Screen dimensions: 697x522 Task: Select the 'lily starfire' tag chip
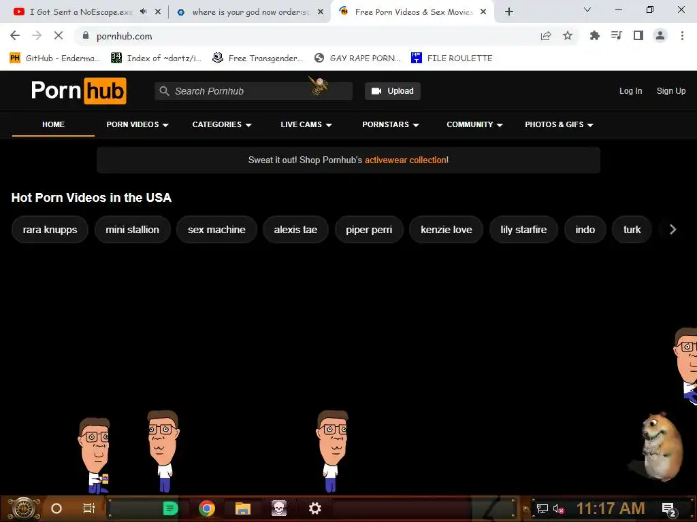click(523, 230)
